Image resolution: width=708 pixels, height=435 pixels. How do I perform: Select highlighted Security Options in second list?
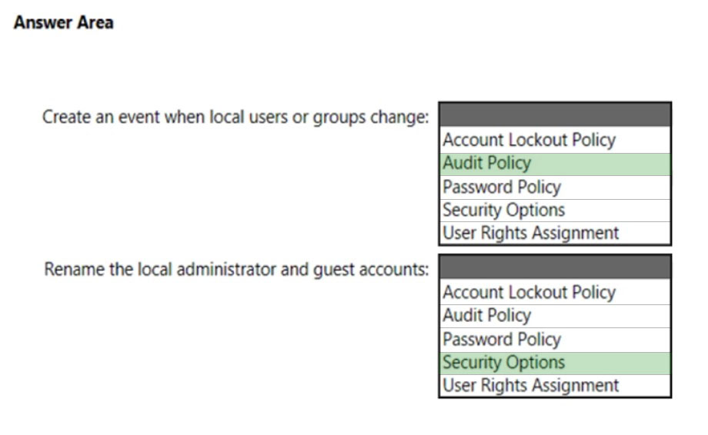pos(555,363)
